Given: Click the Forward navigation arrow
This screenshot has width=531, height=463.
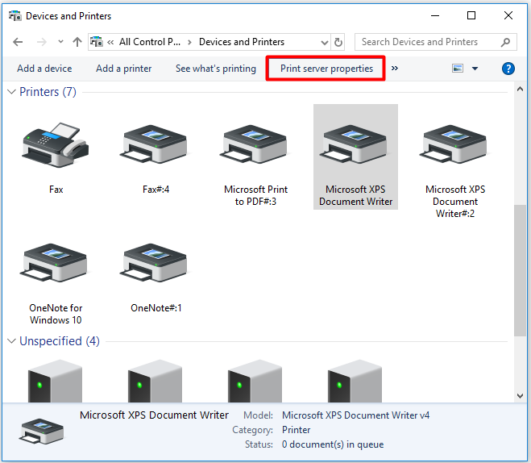Looking at the screenshot, I should [42, 42].
